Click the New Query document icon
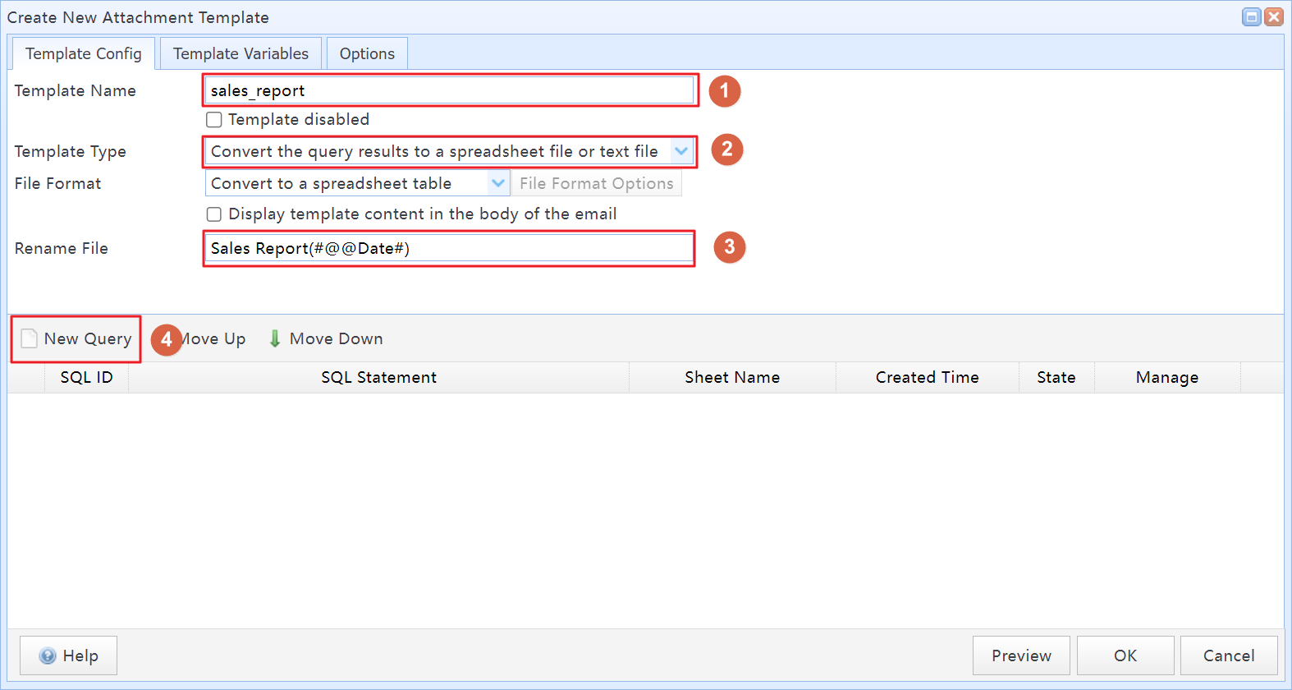Screen dimensions: 1292x690 coord(30,338)
